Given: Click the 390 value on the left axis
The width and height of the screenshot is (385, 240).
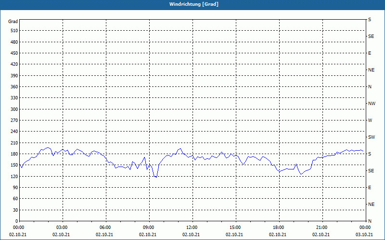Looking at the screenshot, I should pos(14,76).
